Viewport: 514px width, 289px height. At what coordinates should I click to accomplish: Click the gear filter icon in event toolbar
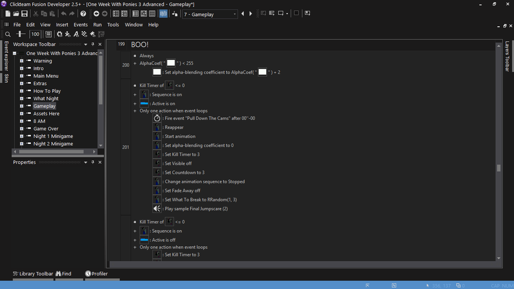59,34
